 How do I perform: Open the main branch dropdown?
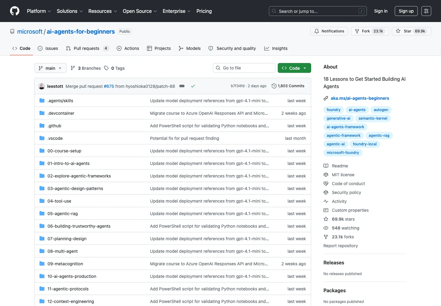pyautogui.click(x=50, y=68)
